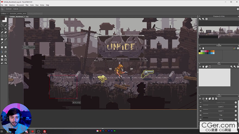Screen dimensions: 239x134
Task: Open the File menu
Action: pos(2,5)
